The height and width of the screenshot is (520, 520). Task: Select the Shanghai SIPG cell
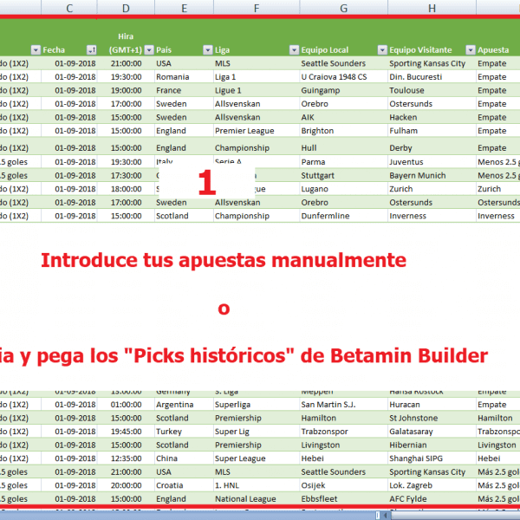[432, 458]
